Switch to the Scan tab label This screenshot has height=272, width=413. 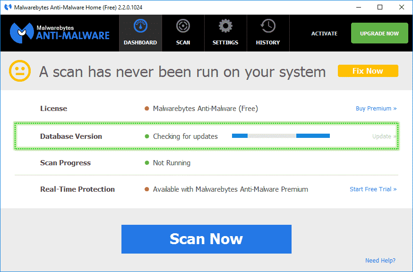[183, 42]
